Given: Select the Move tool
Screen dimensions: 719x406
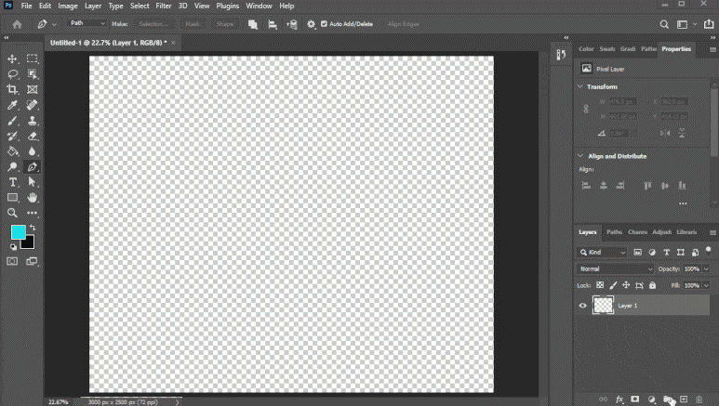Looking at the screenshot, I should [x=12, y=59].
